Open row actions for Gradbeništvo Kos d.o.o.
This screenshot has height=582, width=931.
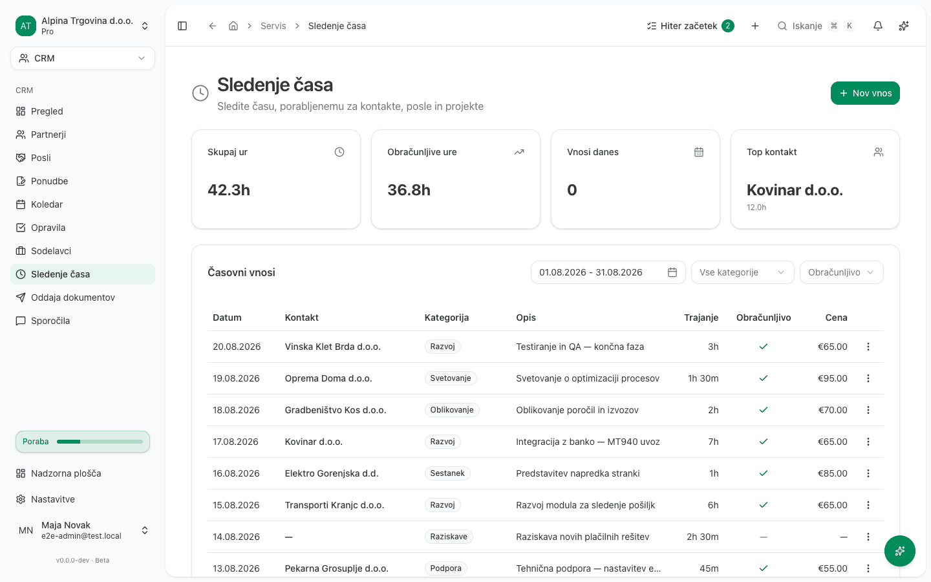[x=868, y=410]
